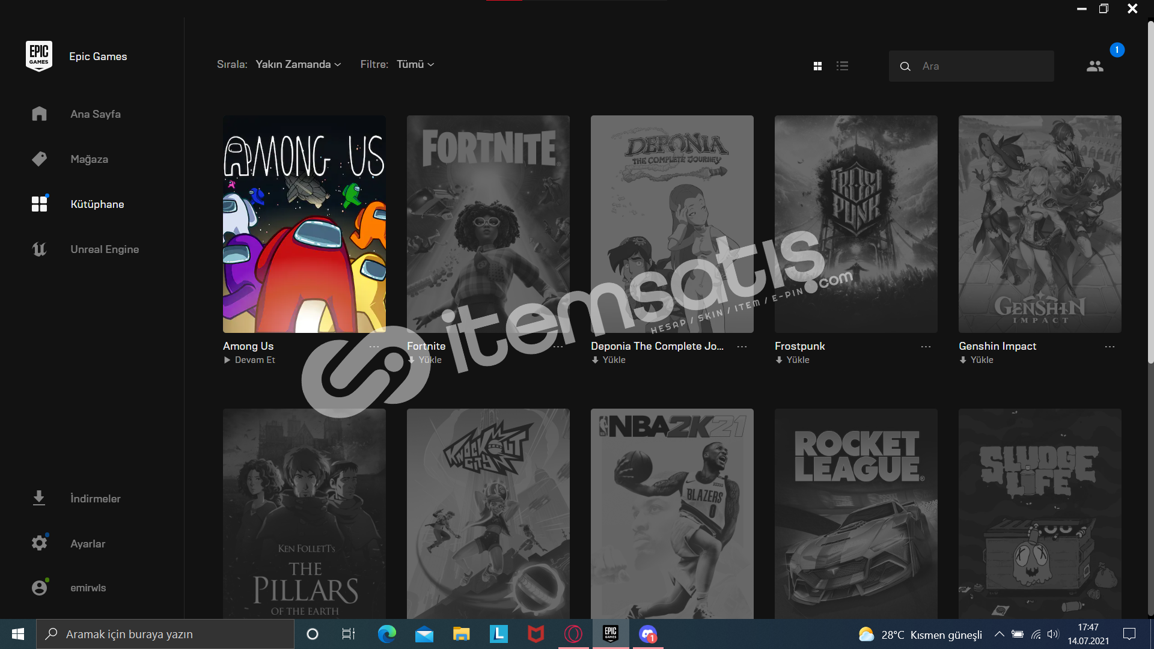Click Knockout City cover
1154x649 pixels.
(x=488, y=514)
